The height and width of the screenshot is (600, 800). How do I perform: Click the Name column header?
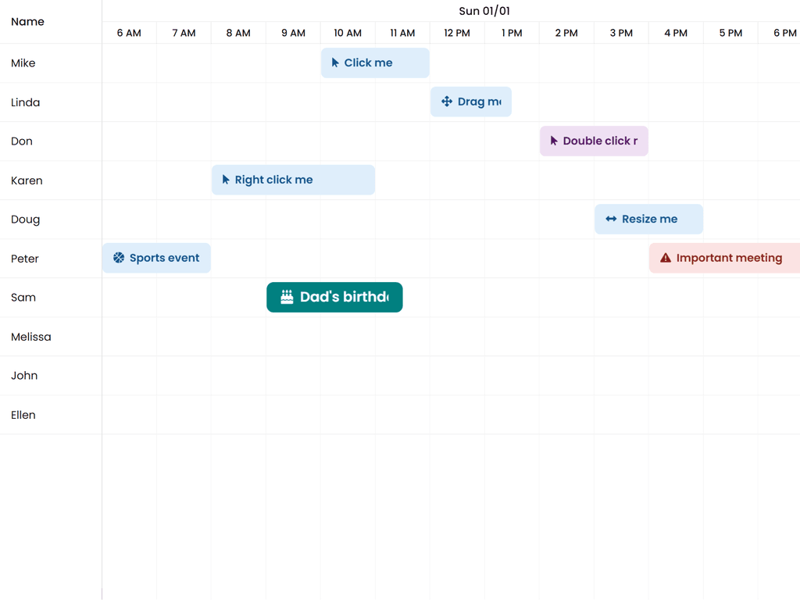tap(27, 22)
